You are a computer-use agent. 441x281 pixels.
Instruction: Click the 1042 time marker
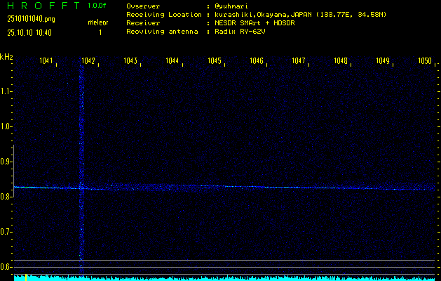coord(88,62)
